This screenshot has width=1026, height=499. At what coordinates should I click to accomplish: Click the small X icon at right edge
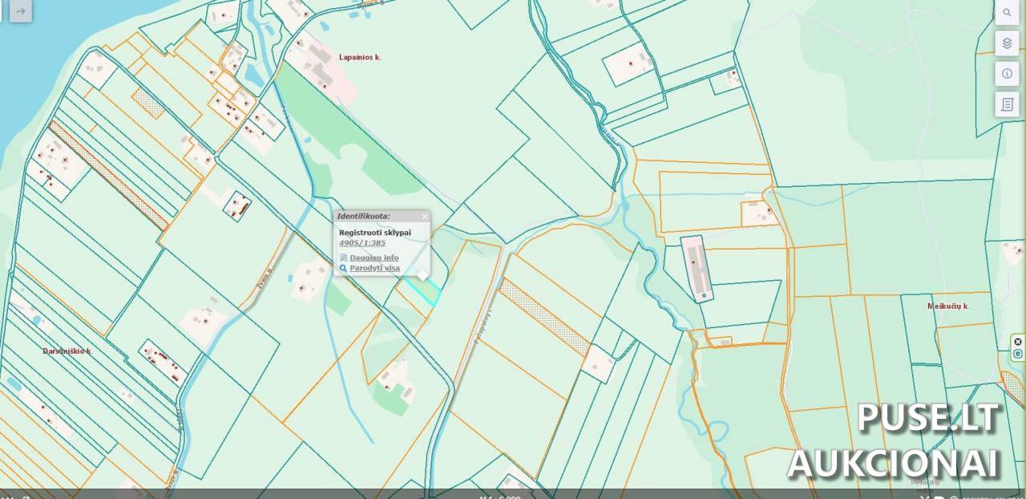click(1018, 342)
